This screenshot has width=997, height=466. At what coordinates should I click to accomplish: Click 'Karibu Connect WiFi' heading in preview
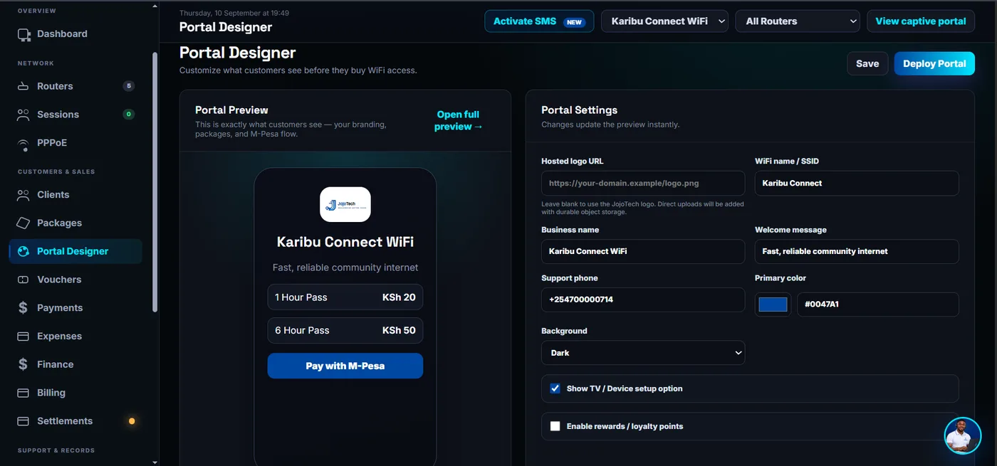pyautogui.click(x=345, y=242)
